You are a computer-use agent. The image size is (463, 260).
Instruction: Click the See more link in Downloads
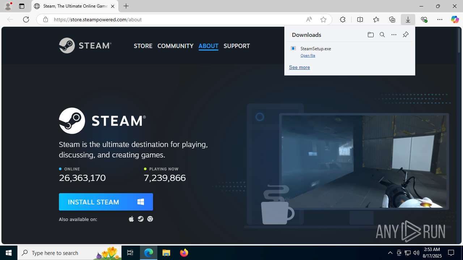(x=300, y=67)
